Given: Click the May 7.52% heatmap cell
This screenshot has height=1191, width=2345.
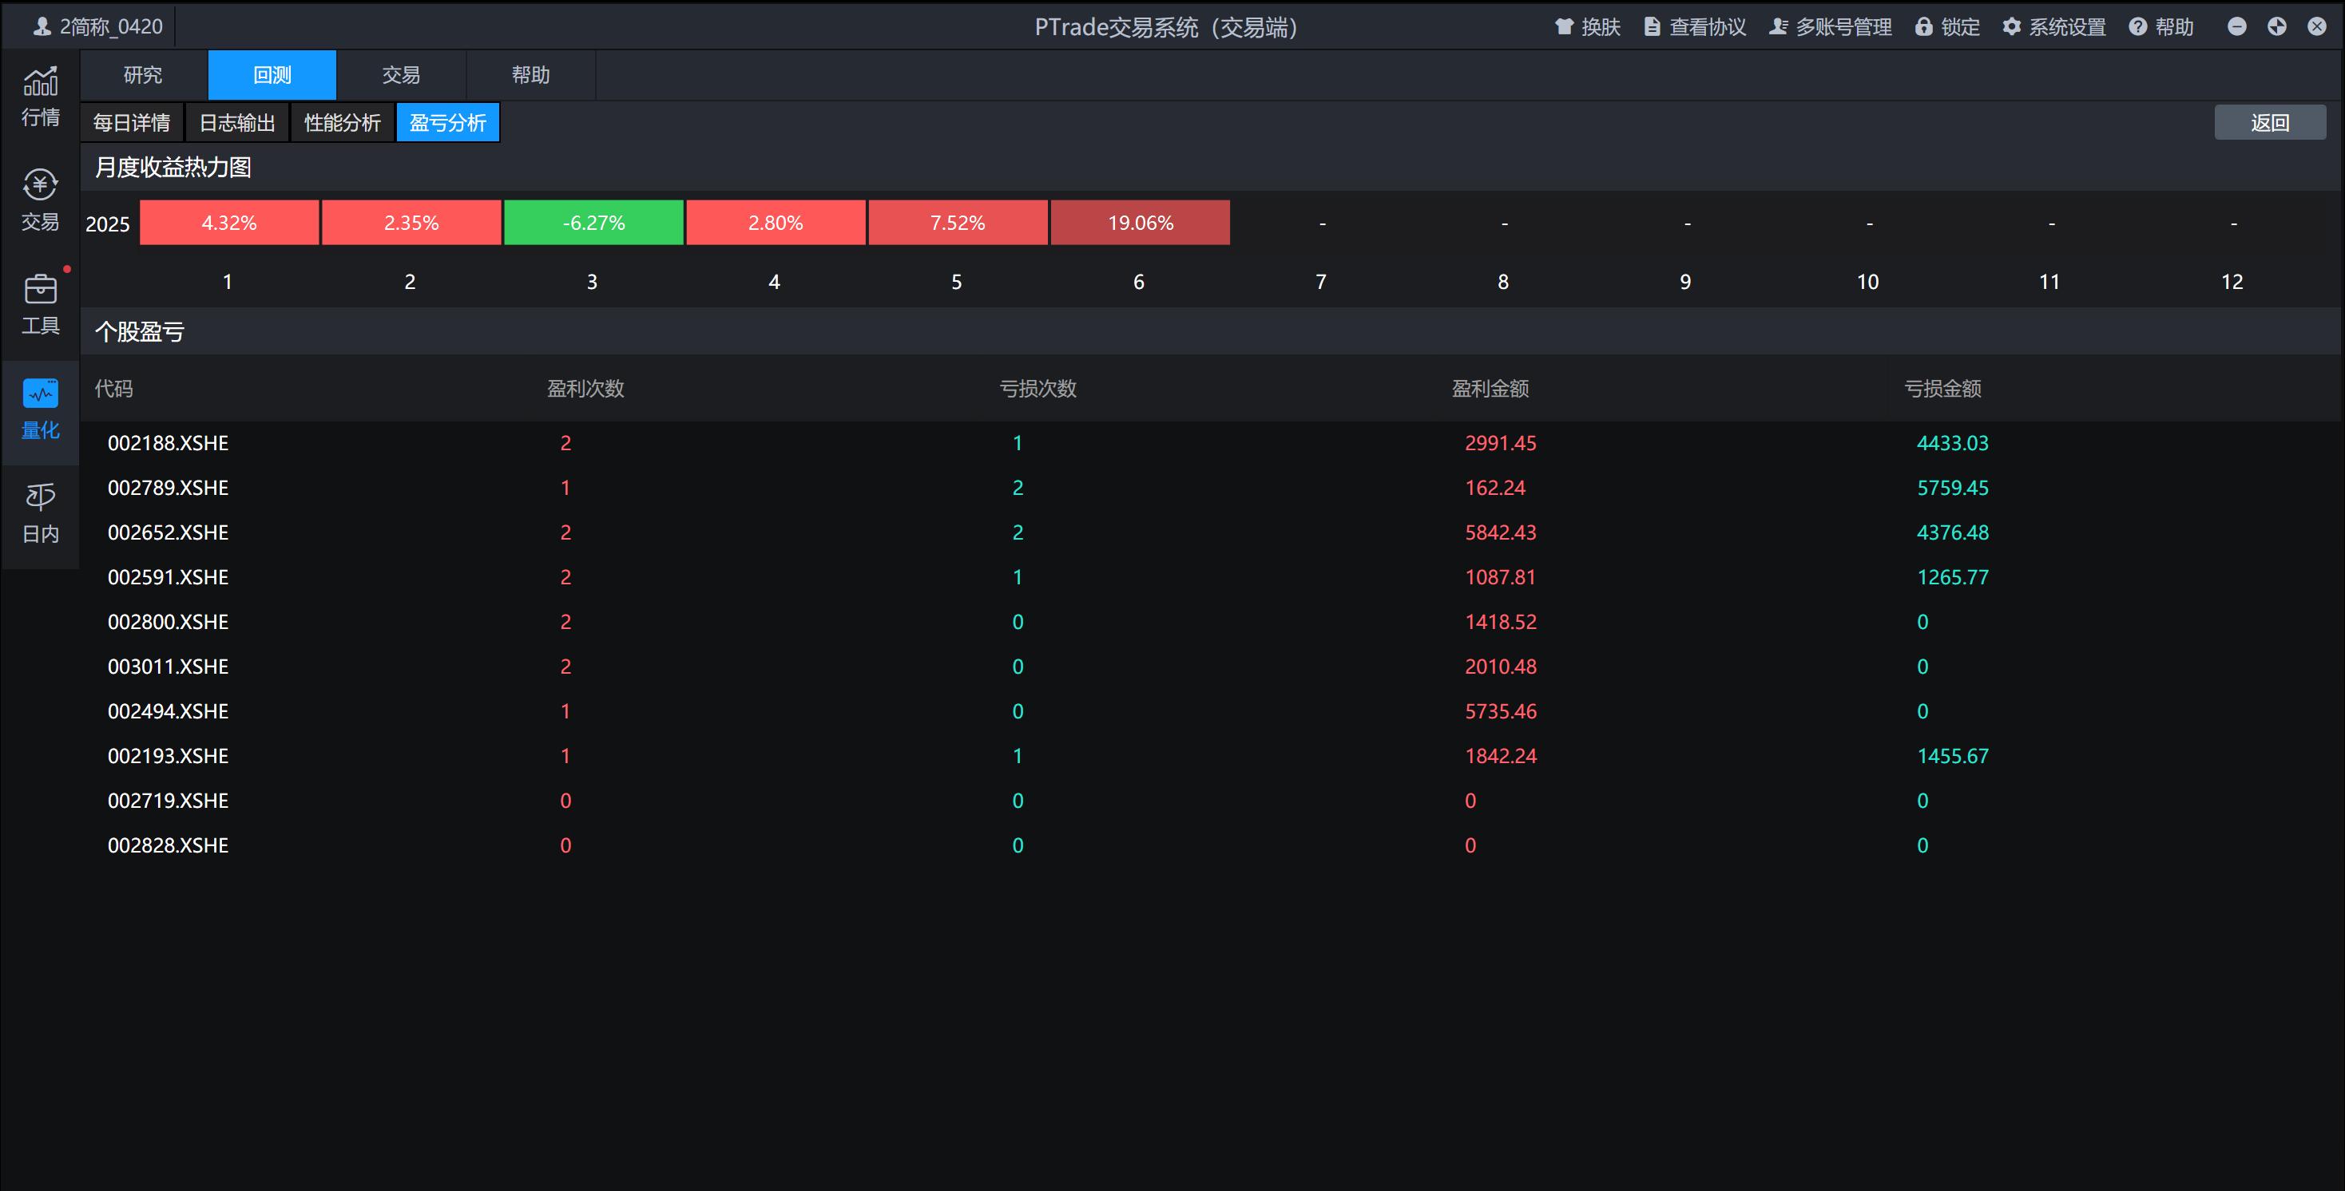Looking at the screenshot, I should (958, 223).
